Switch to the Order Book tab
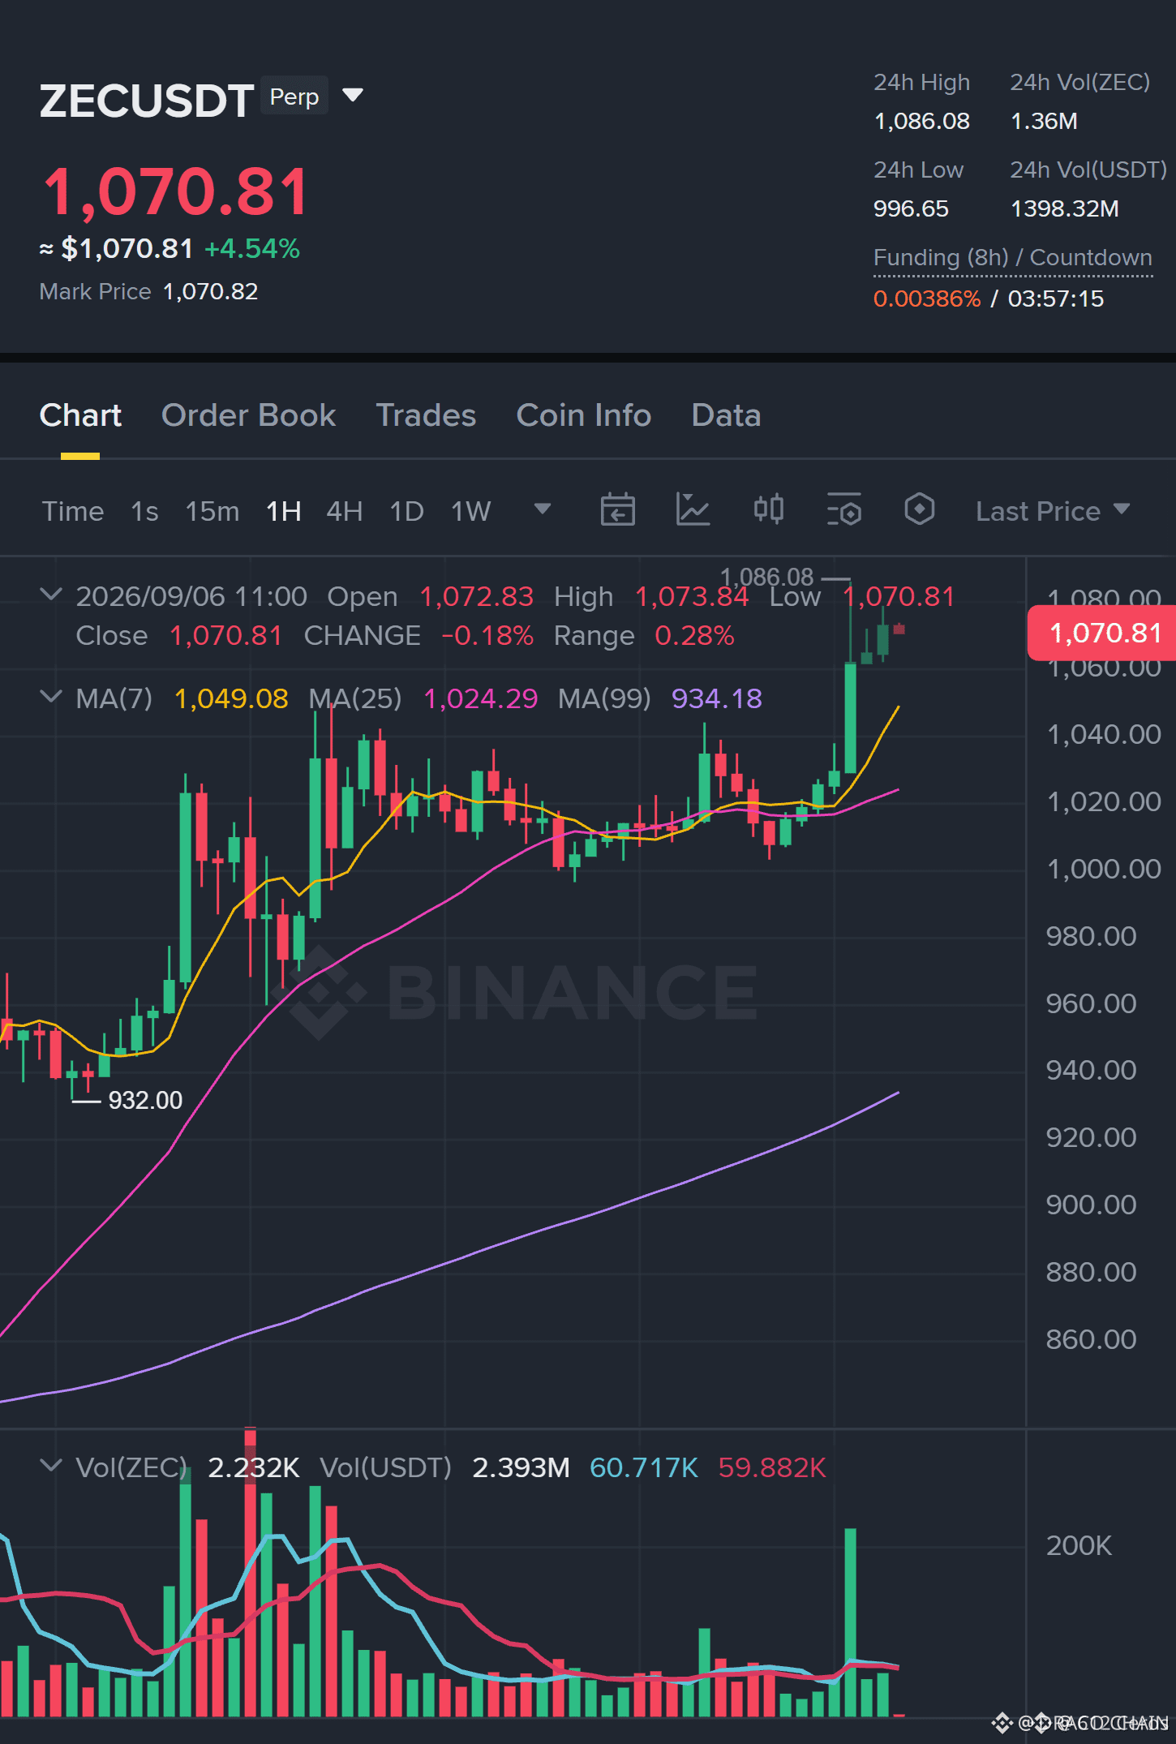The width and height of the screenshot is (1176, 1744). 248,415
